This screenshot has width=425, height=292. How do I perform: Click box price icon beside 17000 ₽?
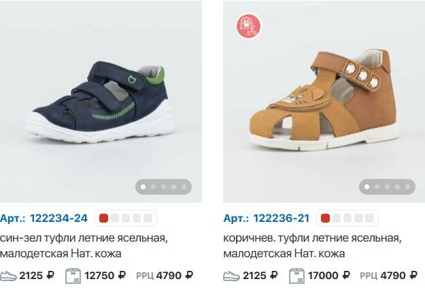[296, 276]
